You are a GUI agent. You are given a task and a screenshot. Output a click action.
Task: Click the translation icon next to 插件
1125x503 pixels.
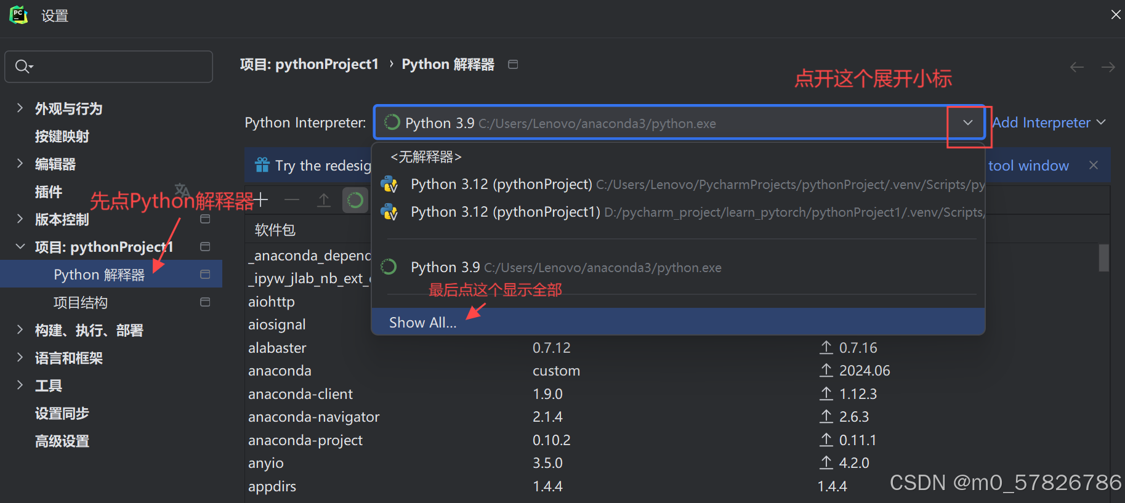(x=182, y=190)
